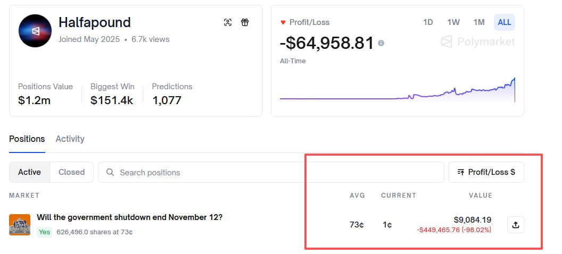The height and width of the screenshot is (254, 562).
Task: Click the share icon for shutdown position
Action: (x=515, y=225)
